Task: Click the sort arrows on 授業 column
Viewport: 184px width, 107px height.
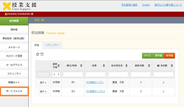Action: (x=104, y=66)
